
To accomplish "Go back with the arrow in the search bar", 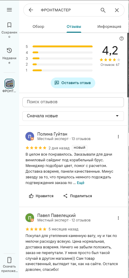I will coord(31,10).
